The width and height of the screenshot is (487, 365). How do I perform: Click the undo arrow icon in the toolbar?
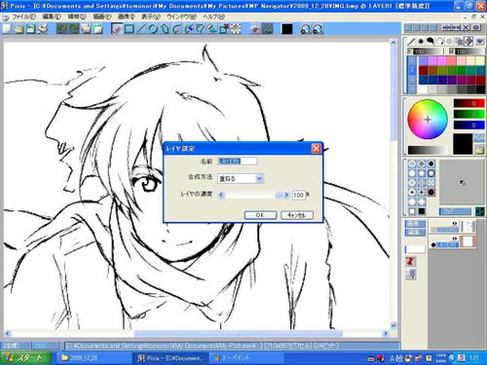[61, 29]
